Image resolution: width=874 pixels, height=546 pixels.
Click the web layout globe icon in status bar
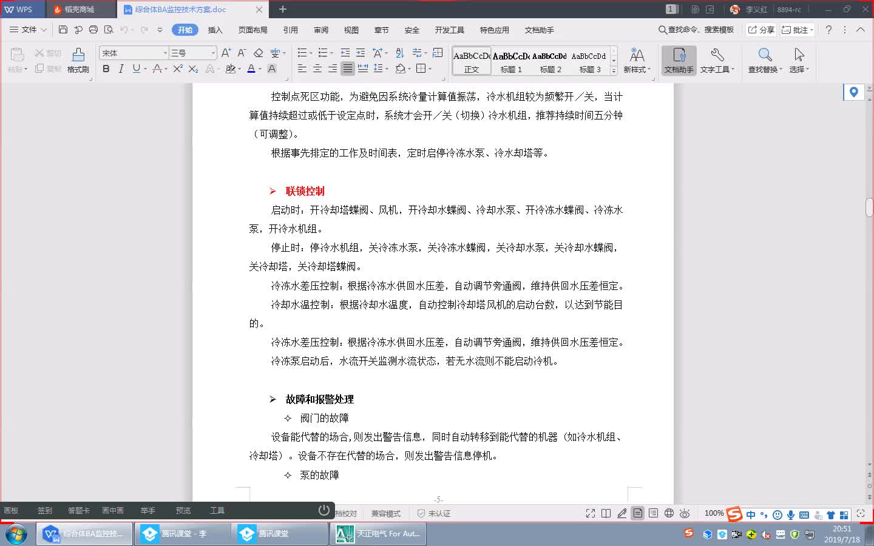pos(669,513)
